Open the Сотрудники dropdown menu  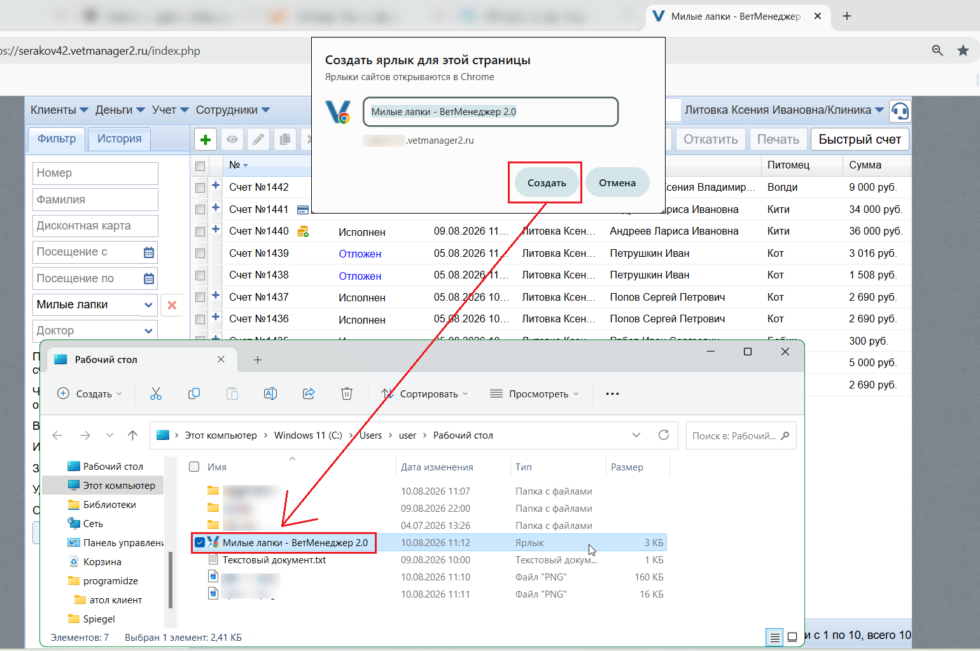point(233,110)
